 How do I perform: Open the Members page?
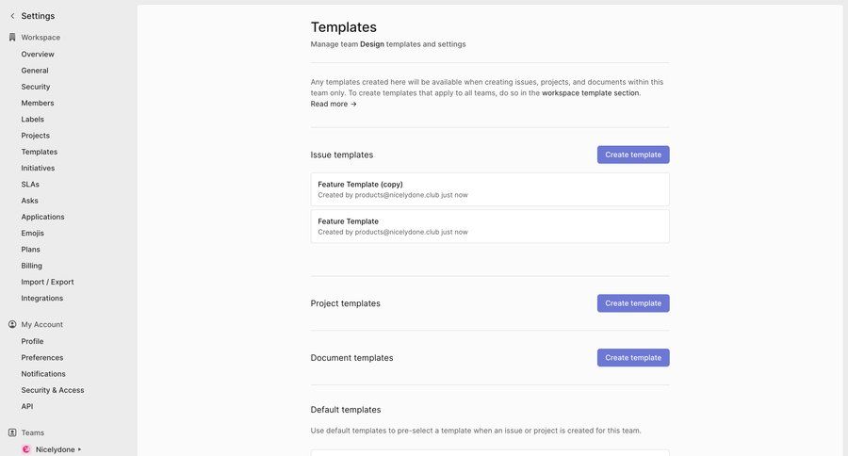38,103
